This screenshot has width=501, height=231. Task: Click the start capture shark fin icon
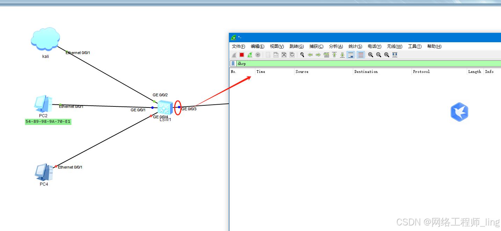coord(234,55)
